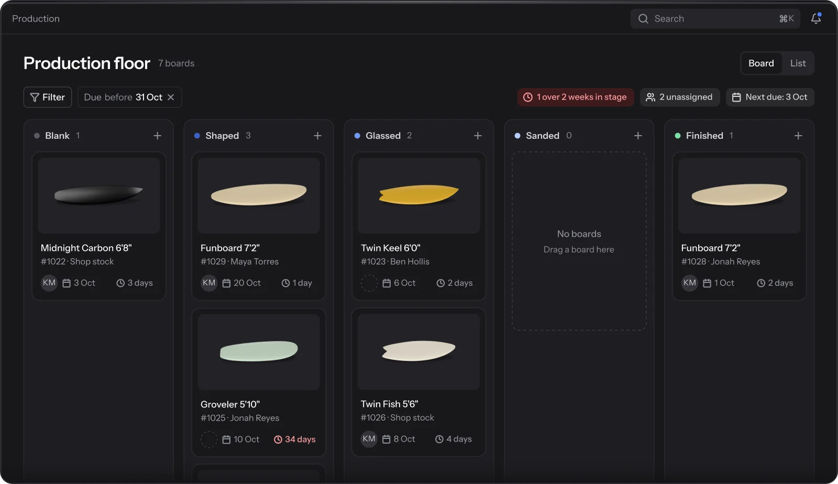Screen dimensions: 838x484
Task: Click the Next due: 3 Oct badge
Action: [770, 97]
